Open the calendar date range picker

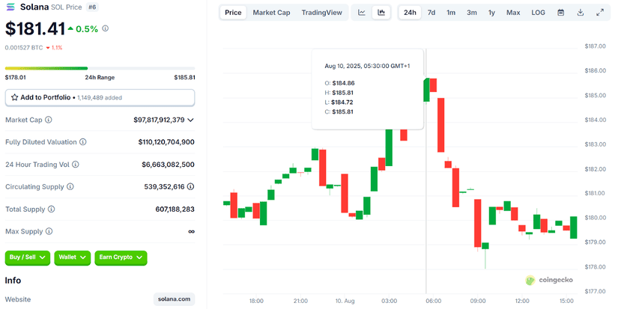tap(560, 13)
